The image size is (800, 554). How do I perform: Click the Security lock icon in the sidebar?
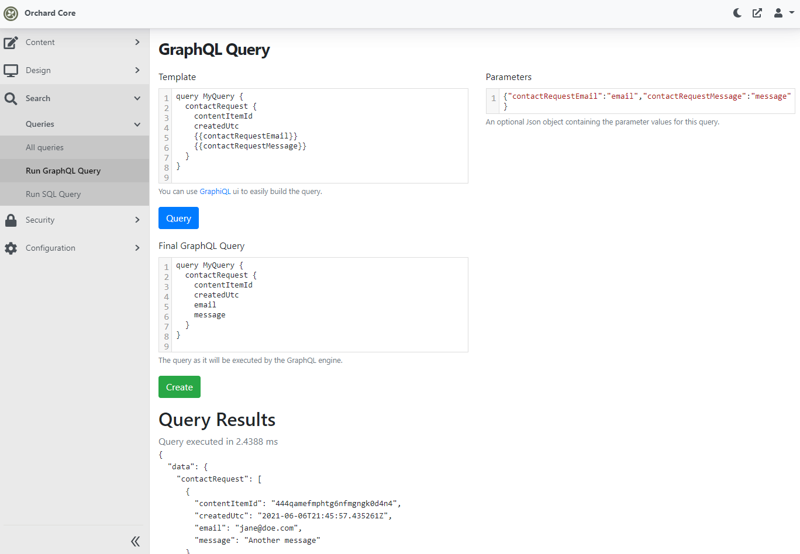11,220
